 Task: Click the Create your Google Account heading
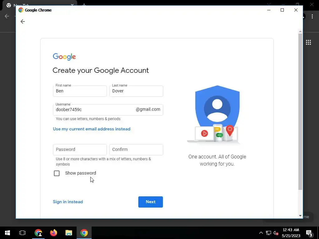click(101, 70)
